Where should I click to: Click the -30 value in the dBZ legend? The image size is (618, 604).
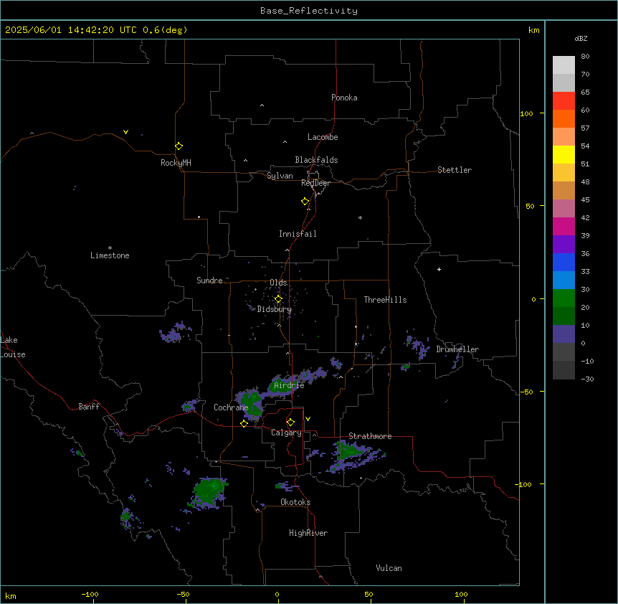(587, 379)
